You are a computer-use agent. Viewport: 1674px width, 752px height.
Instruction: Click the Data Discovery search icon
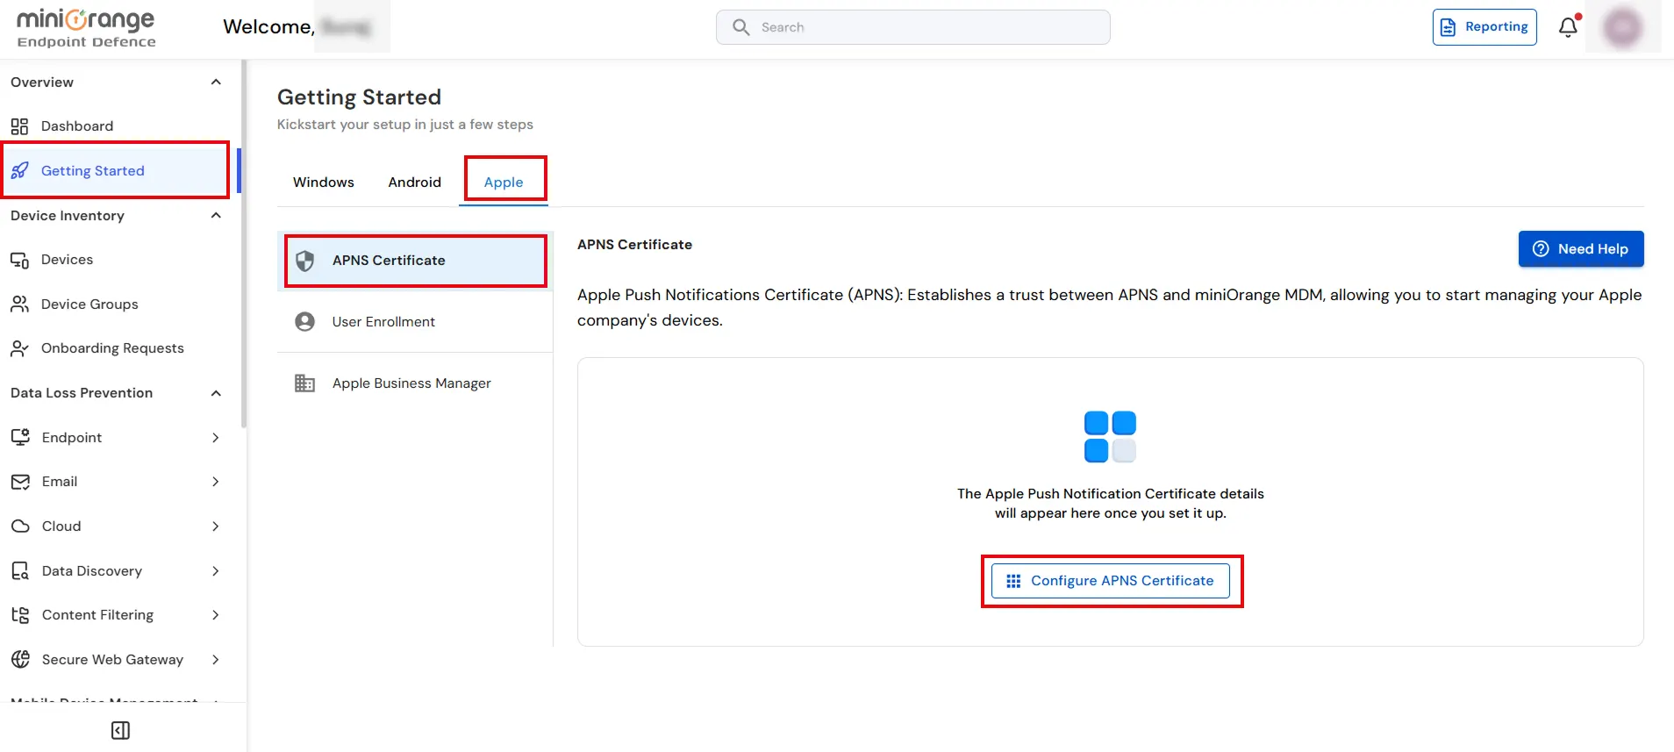(x=20, y=571)
